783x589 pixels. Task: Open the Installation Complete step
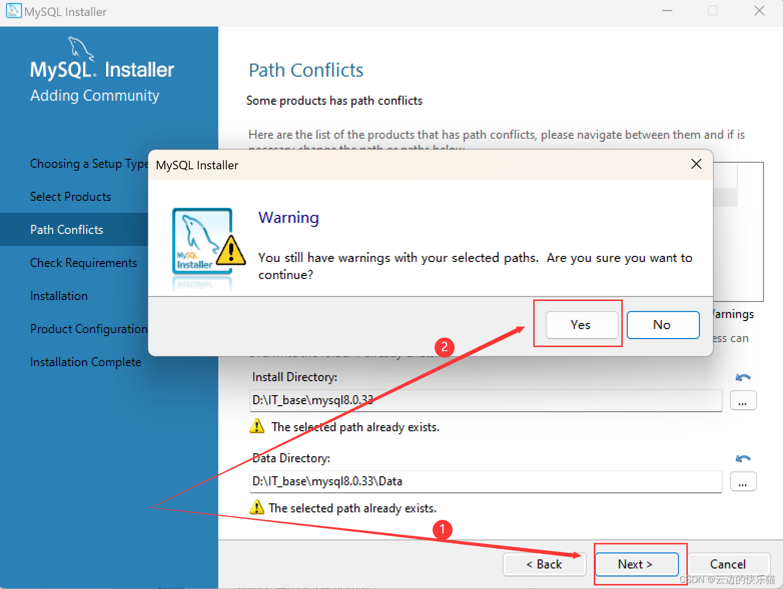tap(86, 362)
